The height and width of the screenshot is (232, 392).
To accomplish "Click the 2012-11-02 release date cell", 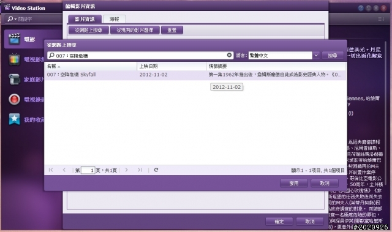I will (154, 75).
